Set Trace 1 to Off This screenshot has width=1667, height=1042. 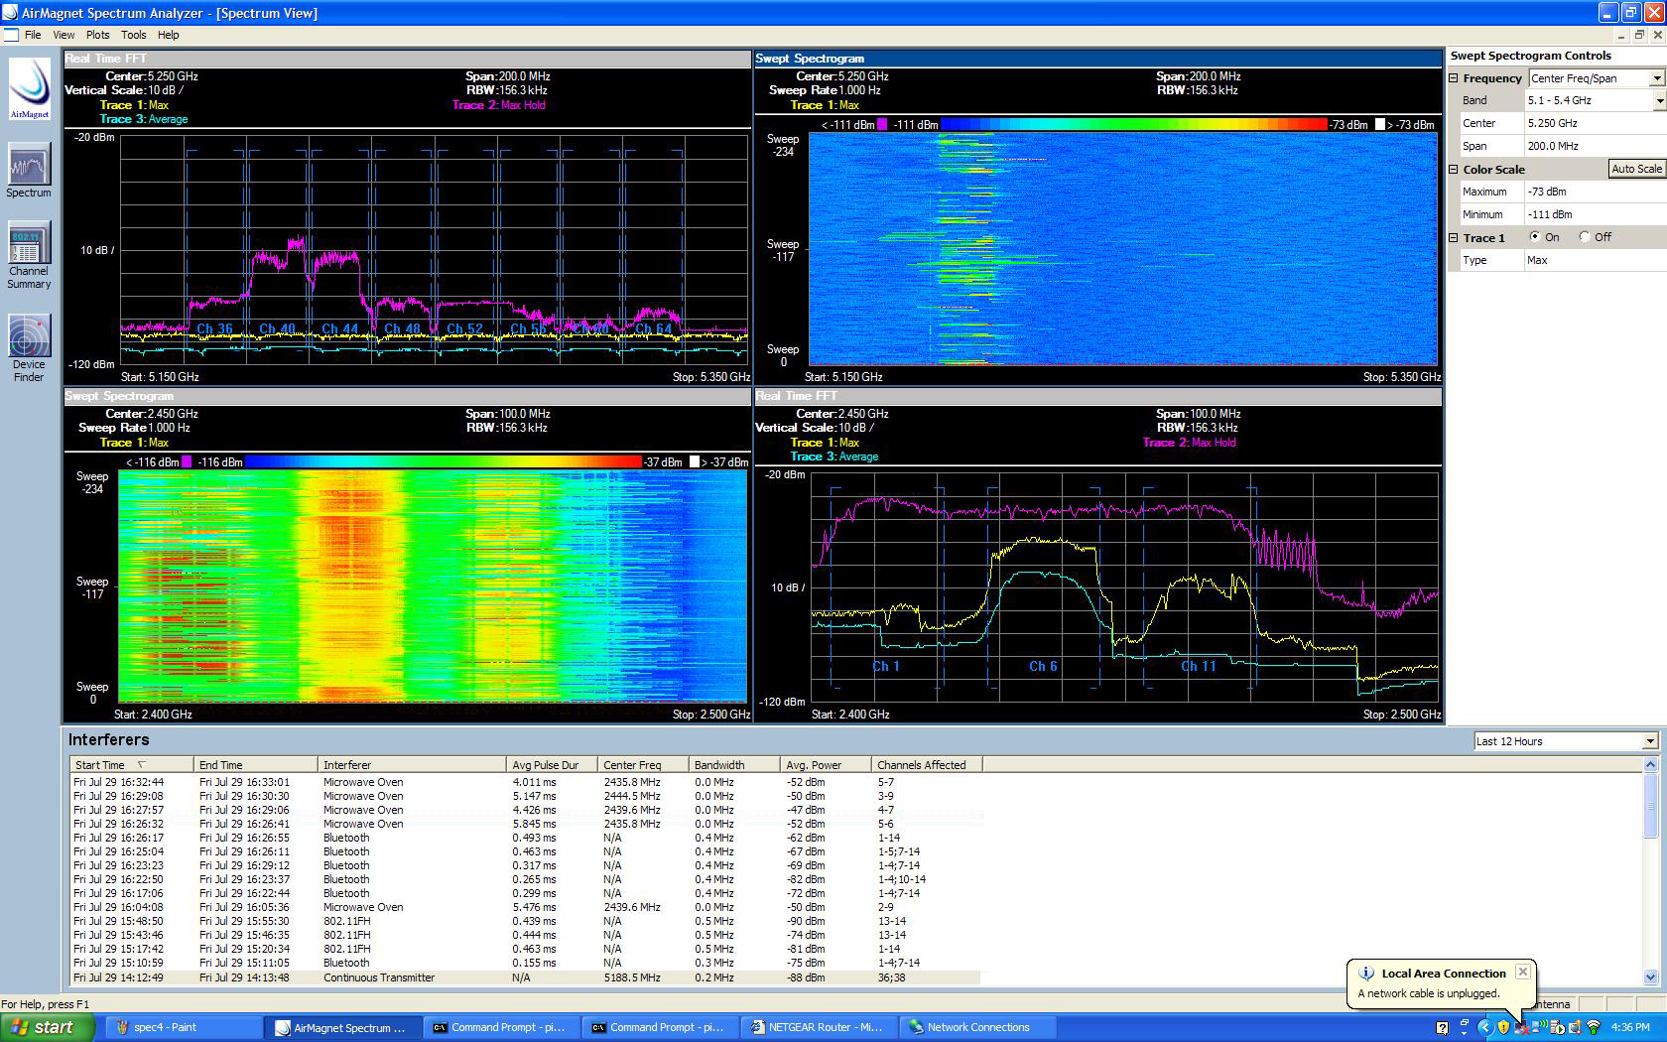coord(1585,237)
